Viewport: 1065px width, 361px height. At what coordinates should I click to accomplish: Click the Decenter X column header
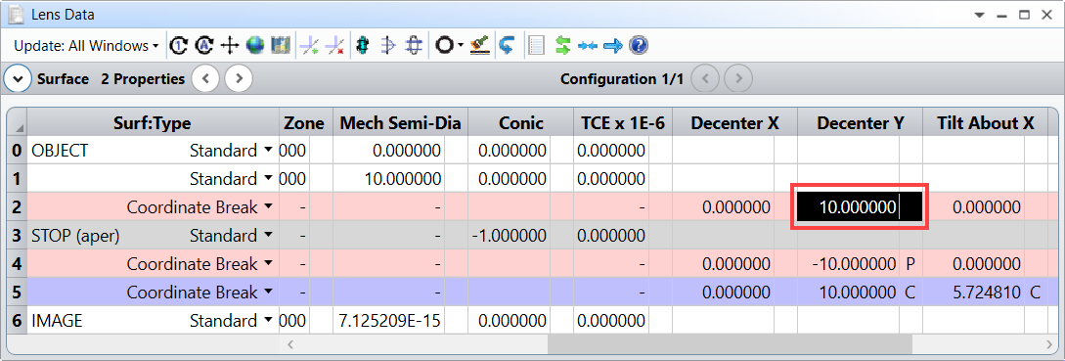[734, 123]
